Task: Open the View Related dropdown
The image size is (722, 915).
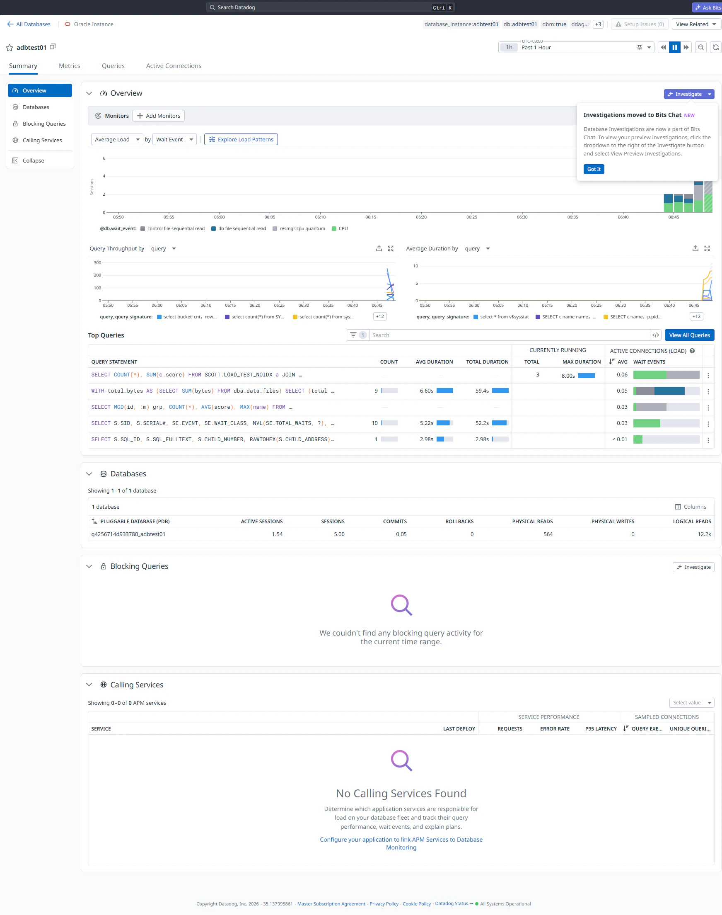Action: (696, 24)
